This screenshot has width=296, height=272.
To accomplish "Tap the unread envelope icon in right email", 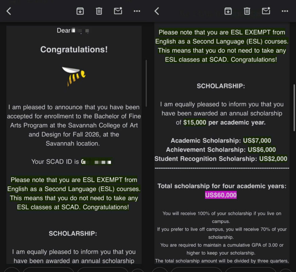I will [266, 11].
